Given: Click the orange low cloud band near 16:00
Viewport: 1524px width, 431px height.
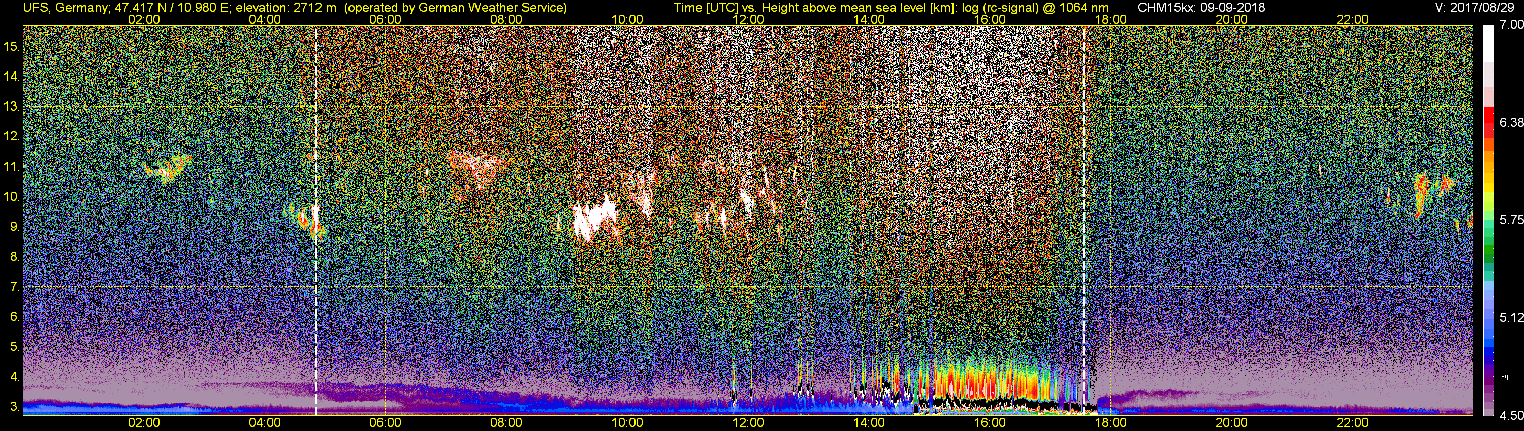Looking at the screenshot, I should (985, 381).
